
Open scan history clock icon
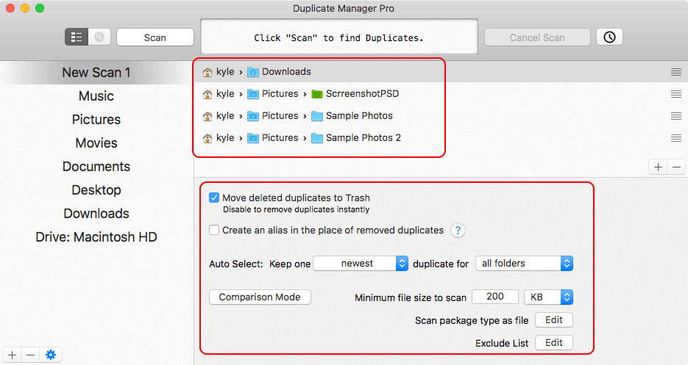pos(609,37)
